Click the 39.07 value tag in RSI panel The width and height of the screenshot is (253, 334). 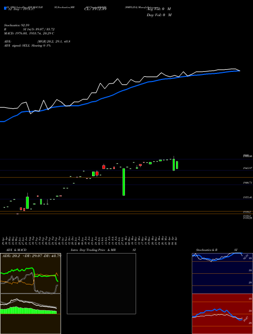point(246,319)
